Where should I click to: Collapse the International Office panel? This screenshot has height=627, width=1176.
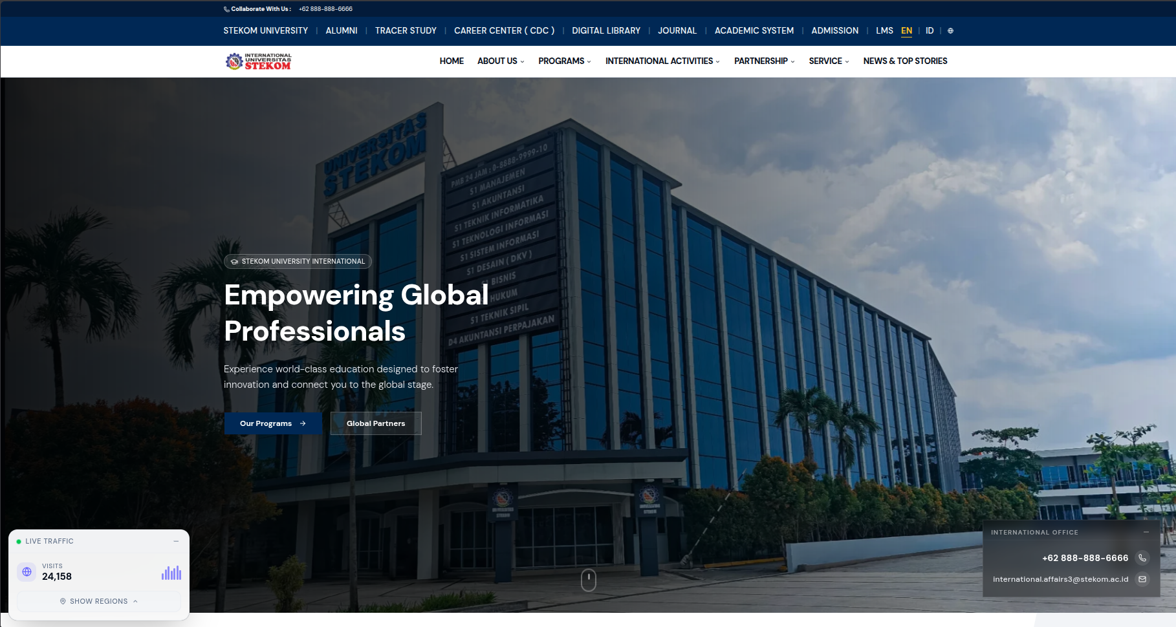1146,532
